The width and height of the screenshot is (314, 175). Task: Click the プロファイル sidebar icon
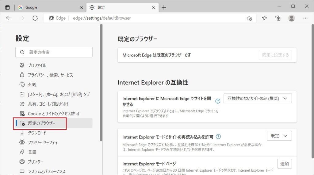pyautogui.click(x=22, y=65)
